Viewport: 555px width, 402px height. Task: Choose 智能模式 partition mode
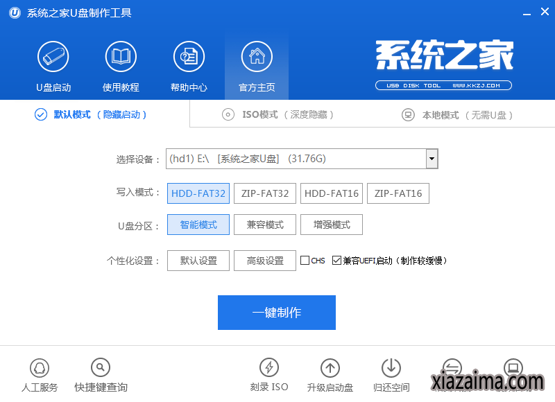198,225
